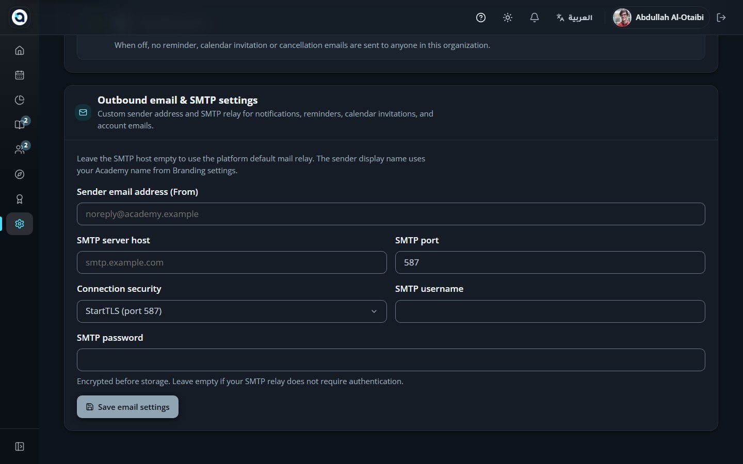
Task: Collapse the sidebar panel
Action: point(20,446)
